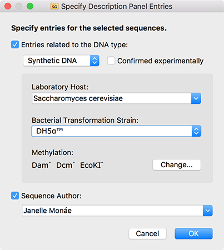
Task: Open methylation settings with Change... button
Action: pos(177,164)
